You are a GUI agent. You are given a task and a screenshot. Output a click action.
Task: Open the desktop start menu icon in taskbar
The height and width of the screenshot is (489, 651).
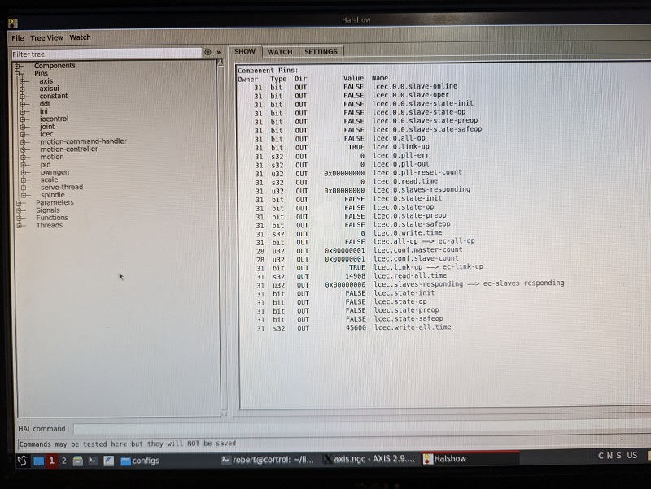23,461
